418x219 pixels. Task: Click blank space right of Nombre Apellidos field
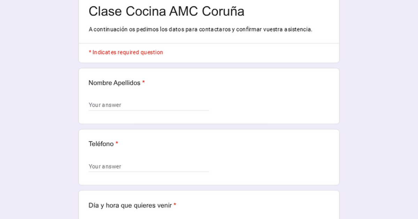272,104
